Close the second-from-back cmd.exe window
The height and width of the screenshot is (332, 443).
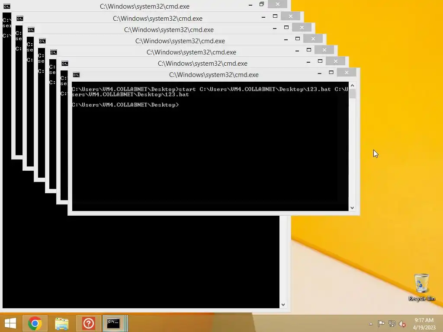(291, 16)
